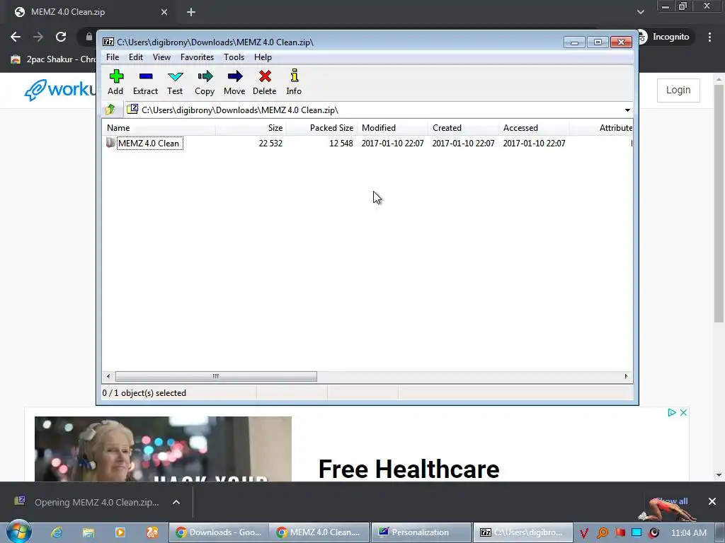Open the Edit menu
The height and width of the screenshot is (543, 725).
[x=135, y=57]
